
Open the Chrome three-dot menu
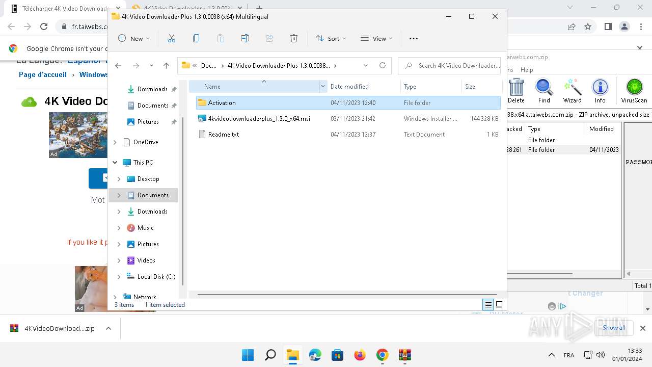click(x=640, y=27)
